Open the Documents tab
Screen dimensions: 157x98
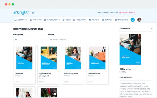80,20
